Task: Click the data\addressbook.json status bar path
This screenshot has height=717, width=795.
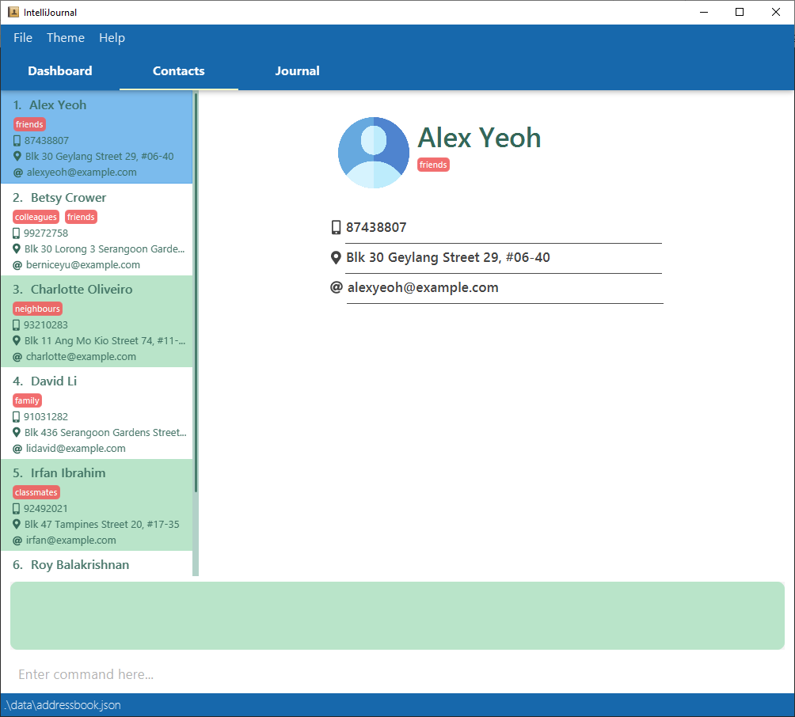Action: pos(63,705)
